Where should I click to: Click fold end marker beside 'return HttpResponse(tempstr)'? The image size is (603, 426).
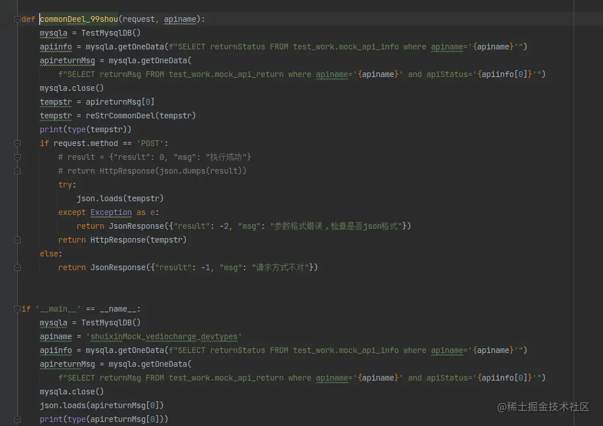tap(17, 240)
